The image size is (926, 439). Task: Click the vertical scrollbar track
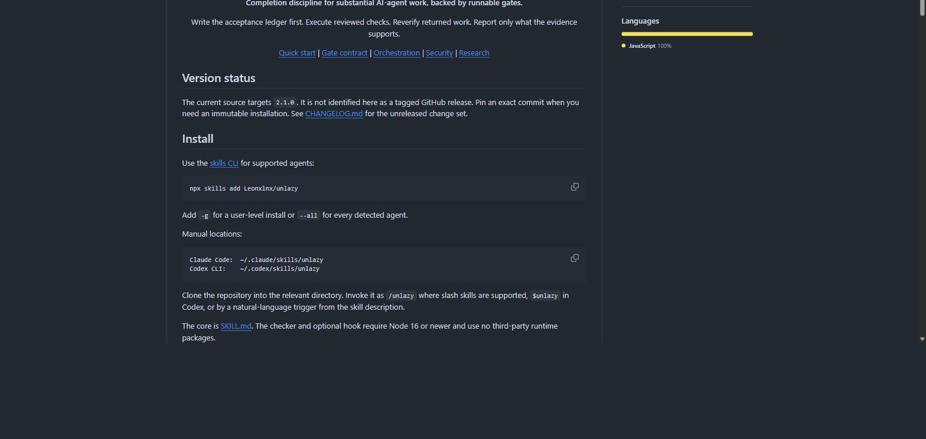tap(922, 177)
